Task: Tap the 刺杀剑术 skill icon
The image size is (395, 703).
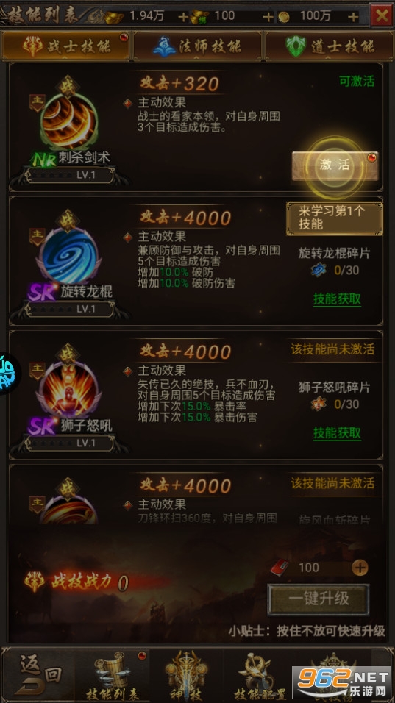Action: tap(68, 121)
